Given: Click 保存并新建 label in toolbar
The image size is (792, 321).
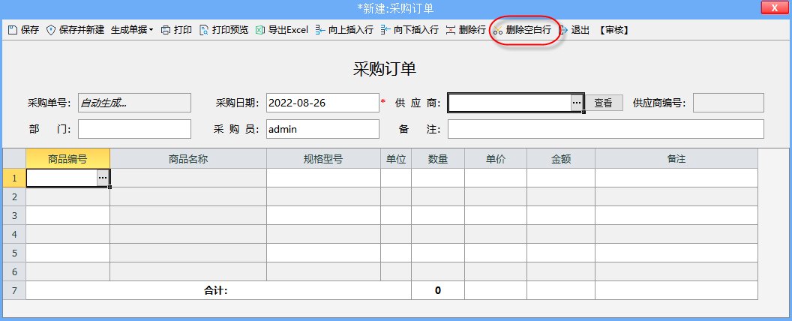Looking at the screenshot, I should point(81,30).
